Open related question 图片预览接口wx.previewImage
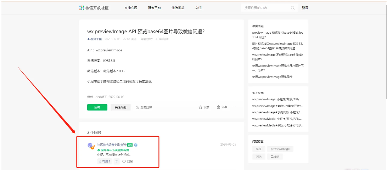The width and height of the screenshot is (387, 170). click(277, 46)
